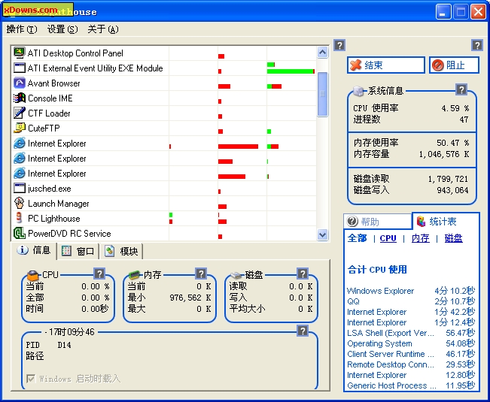Image resolution: width=490 pixels, height=402 pixels.
Task: Minimize the PC Lighthouse window
Action: tap(443, 12)
